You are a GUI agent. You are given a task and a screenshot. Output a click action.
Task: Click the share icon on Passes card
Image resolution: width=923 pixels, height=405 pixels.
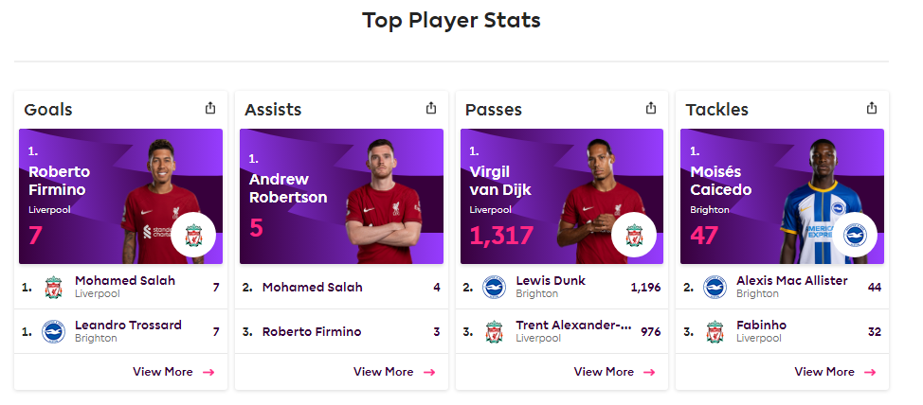tap(650, 108)
